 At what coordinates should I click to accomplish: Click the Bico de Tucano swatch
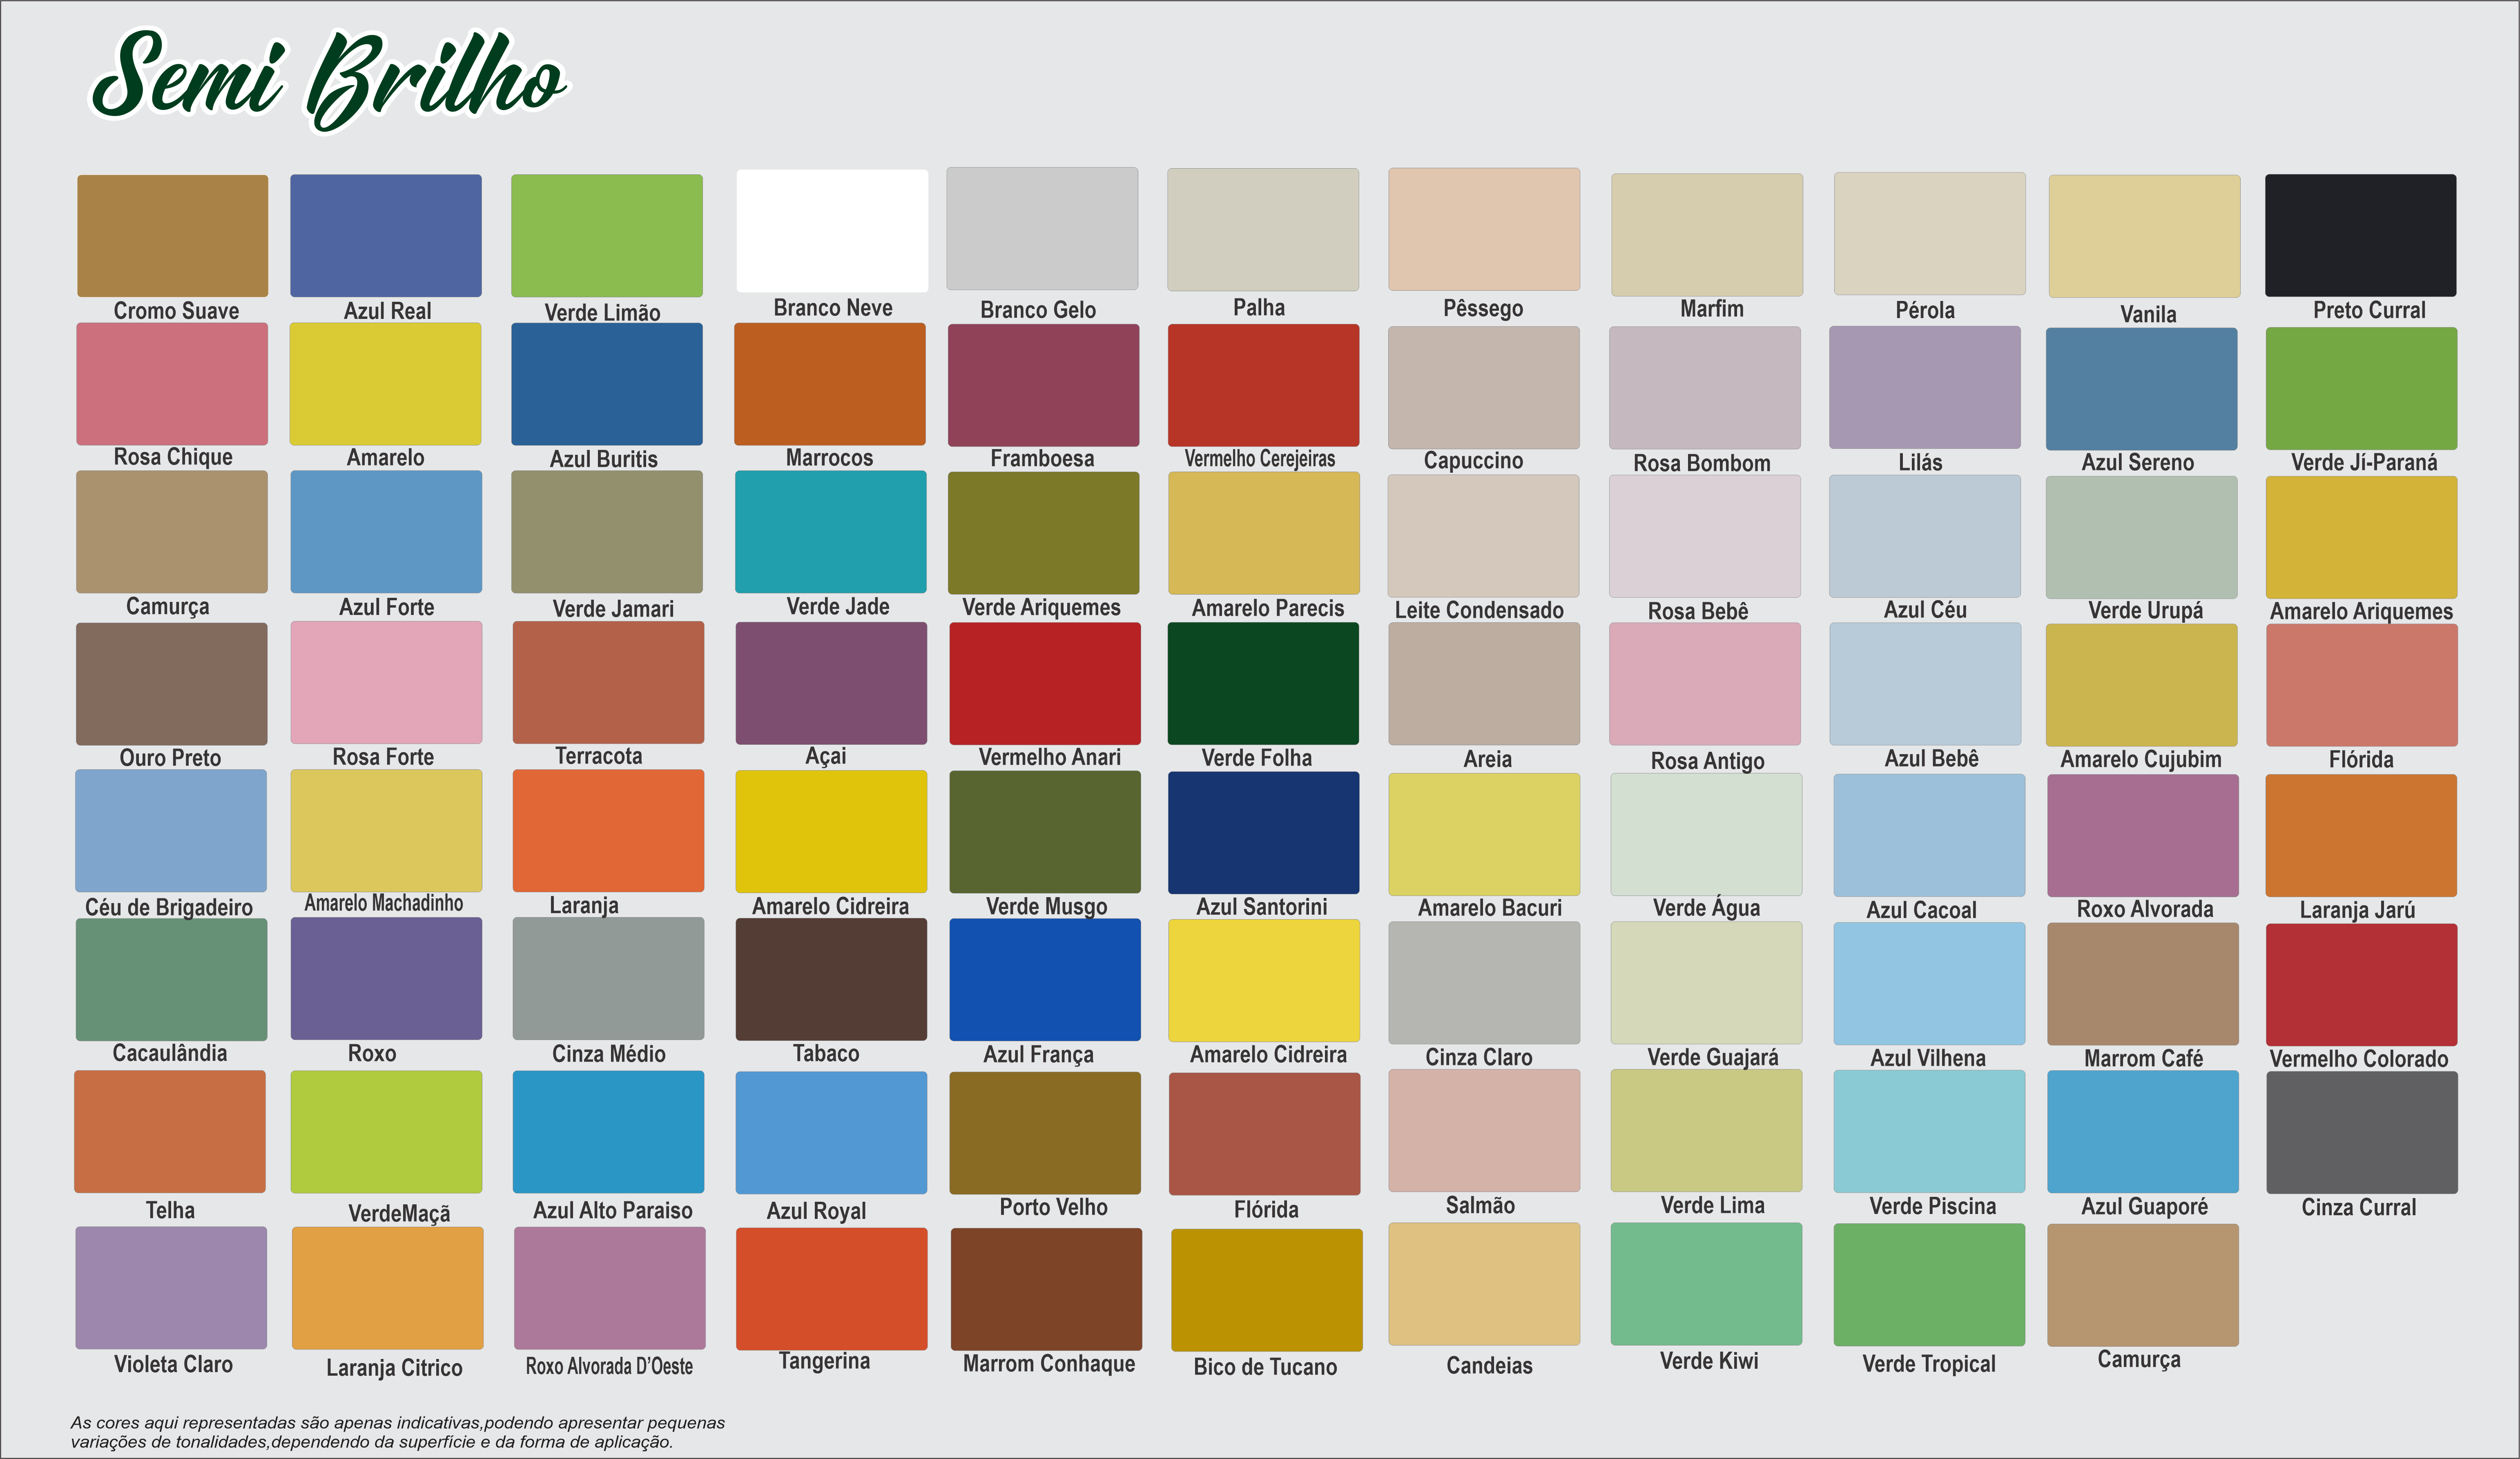coord(1266,1289)
